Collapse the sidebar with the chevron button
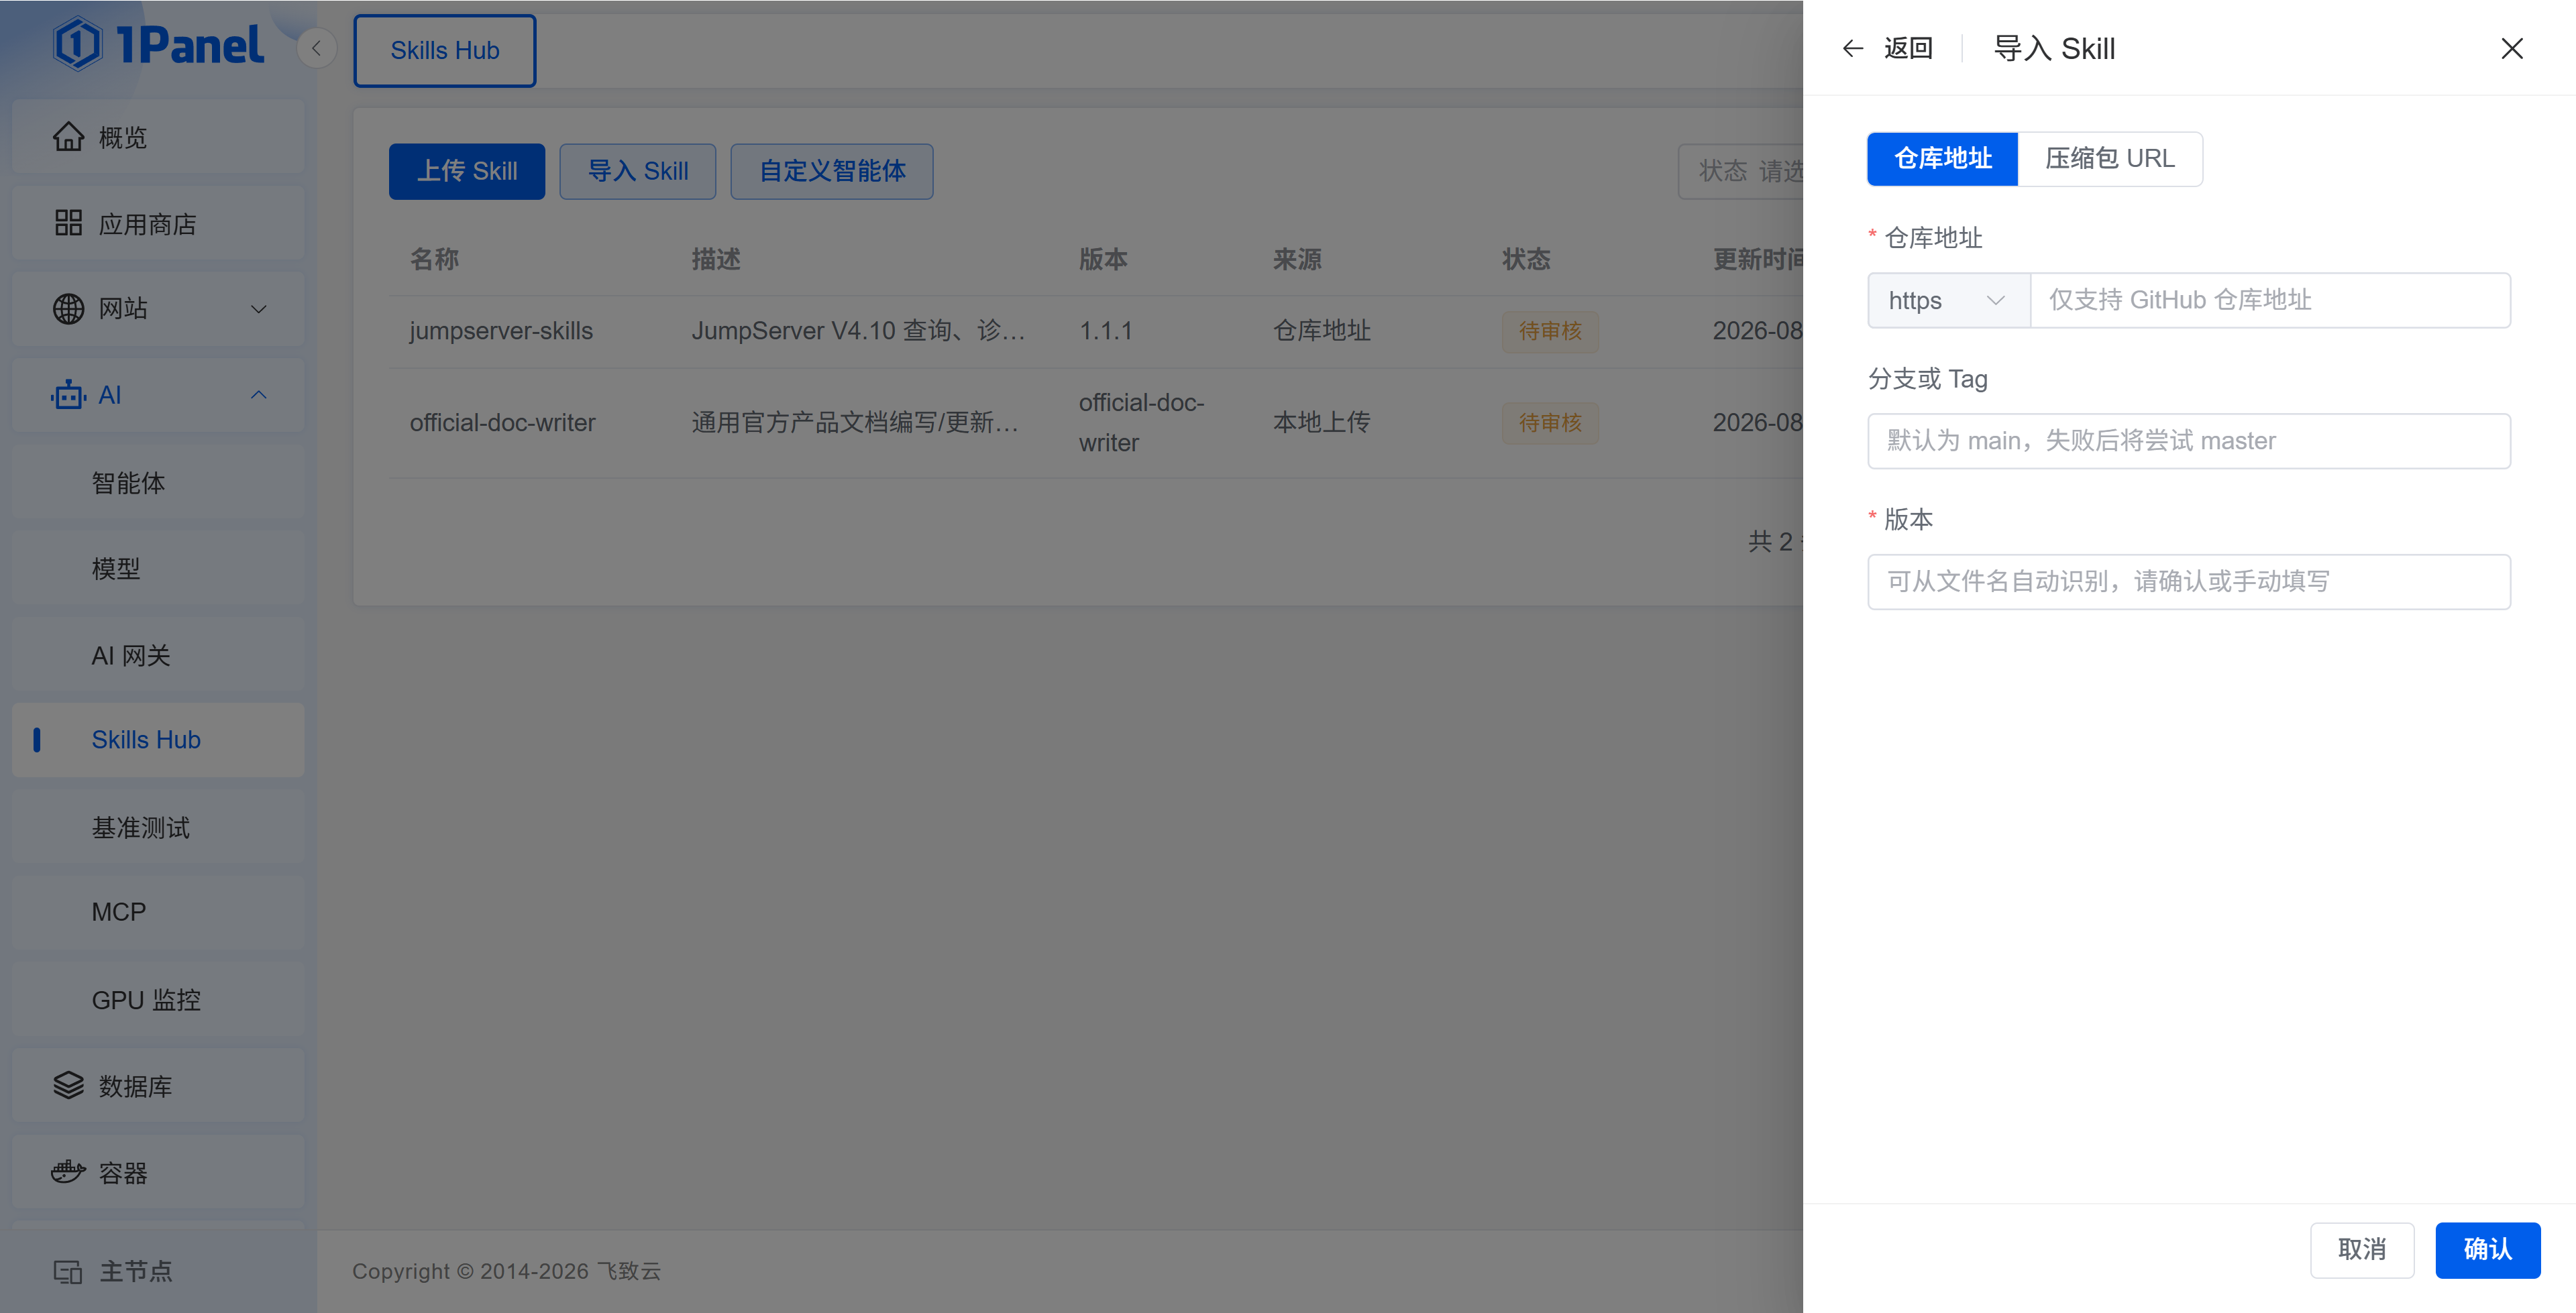The height and width of the screenshot is (1313, 2576). pyautogui.click(x=316, y=48)
